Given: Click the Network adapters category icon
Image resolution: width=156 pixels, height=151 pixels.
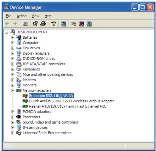Looking at the screenshot, I should coord(19,90).
